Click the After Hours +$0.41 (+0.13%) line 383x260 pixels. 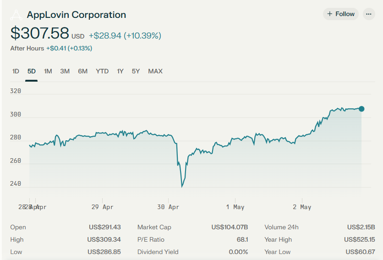pyautogui.click(x=51, y=48)
